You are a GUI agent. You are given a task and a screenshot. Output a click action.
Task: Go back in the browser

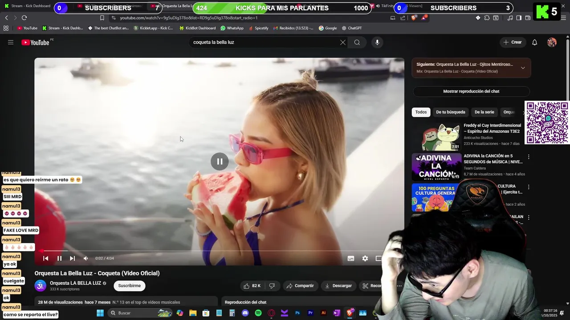pyautogui.click(x=7, y=18)
